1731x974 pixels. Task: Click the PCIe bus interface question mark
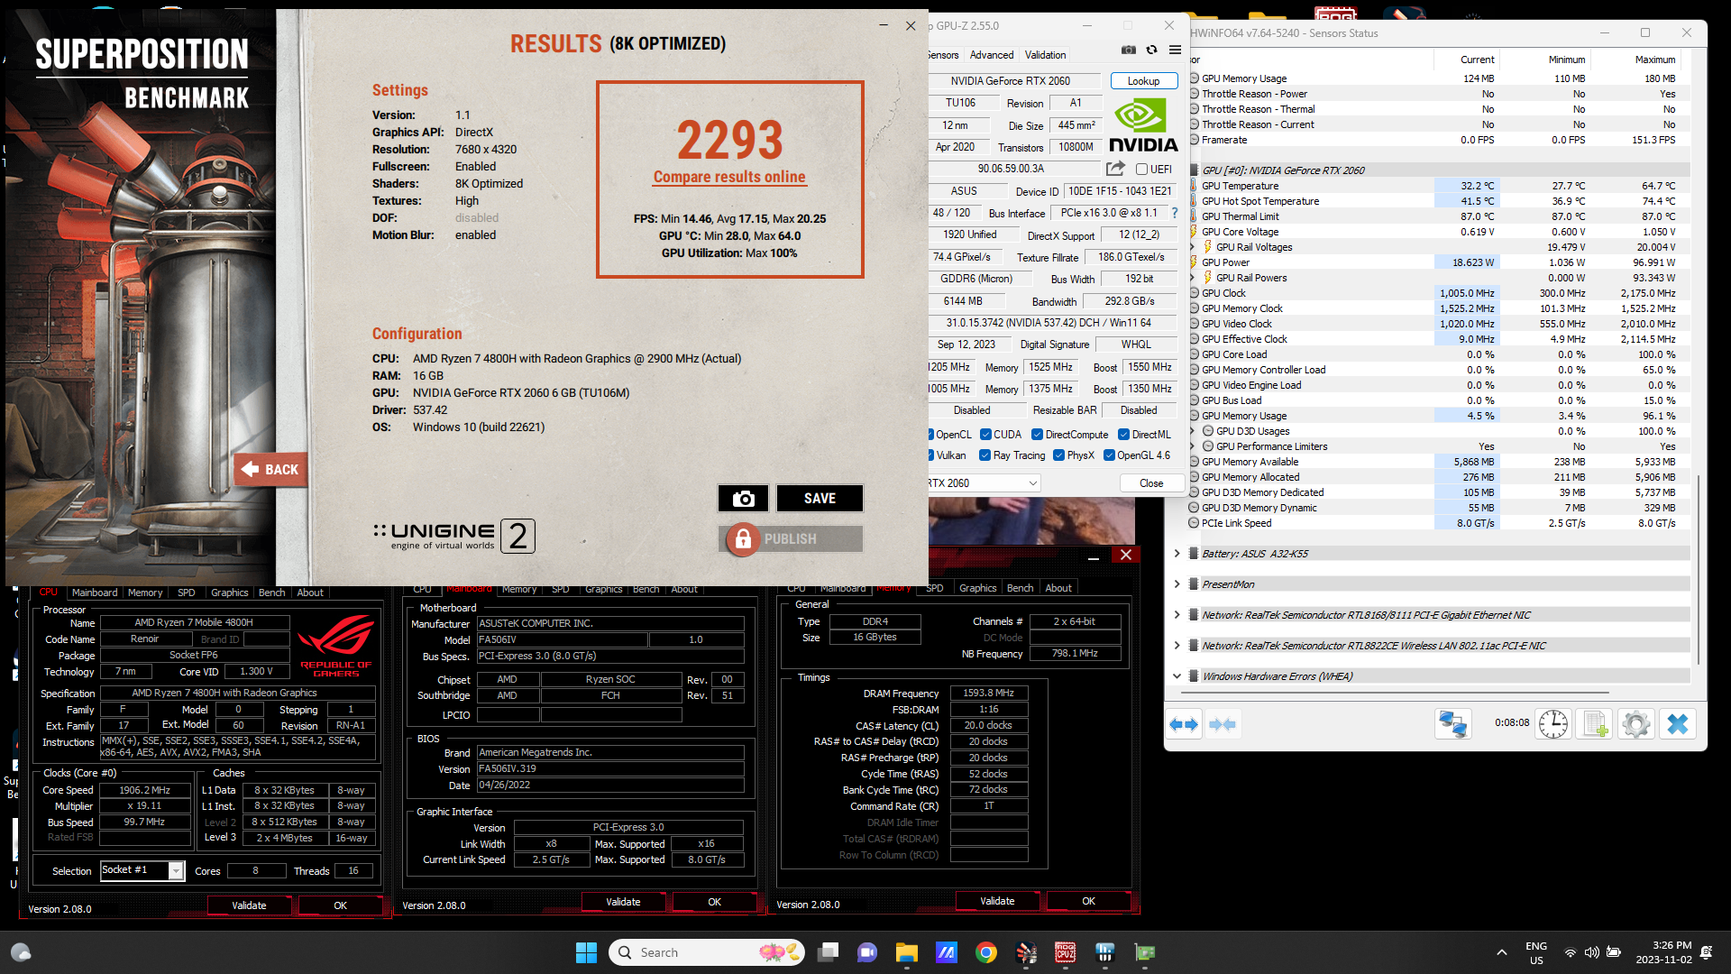coord(1174,213)
